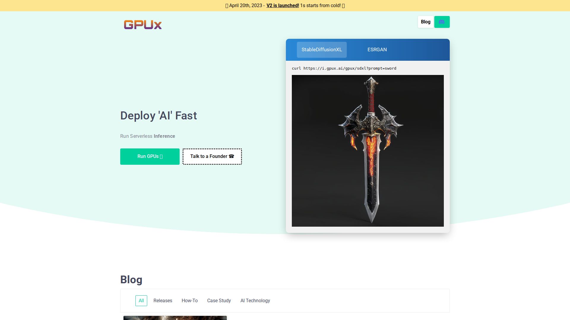
Task: Click the Talk to a Founder button
Action: tap(212, 156)
